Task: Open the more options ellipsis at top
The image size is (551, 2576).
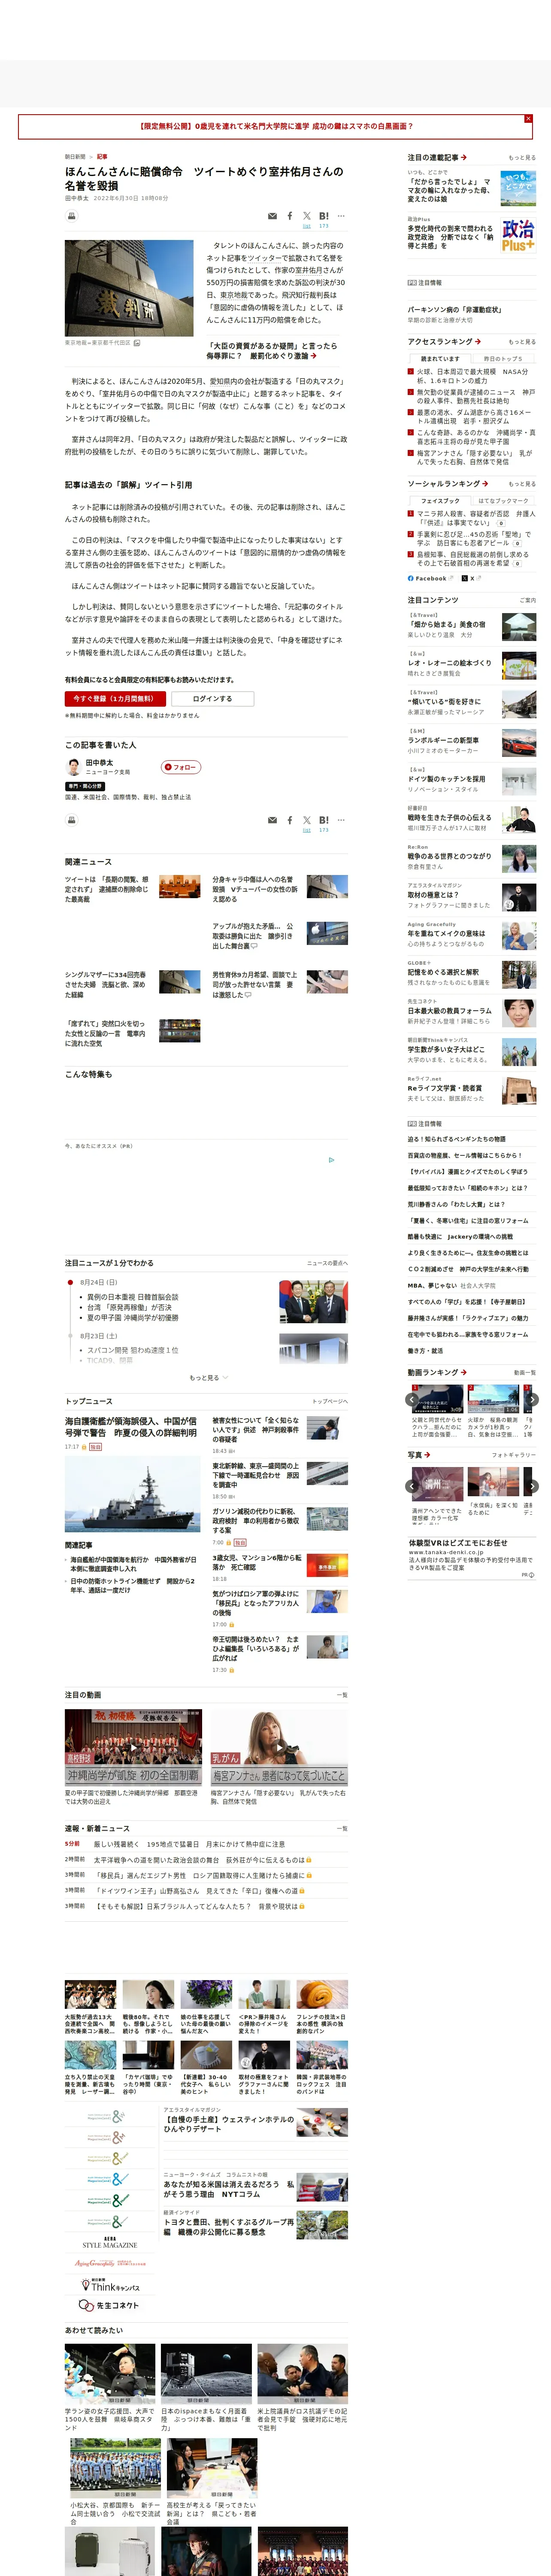Action: (x=341, y=215)
